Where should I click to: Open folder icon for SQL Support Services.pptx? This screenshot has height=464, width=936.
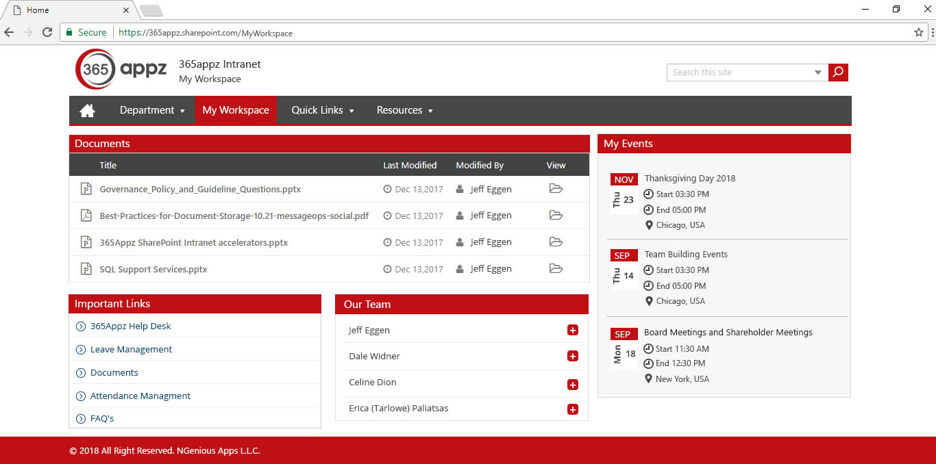click(556, 269)
